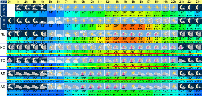The image size is (202, 96).
Task: Click the PO day label
Action: [x=3, y=47]
